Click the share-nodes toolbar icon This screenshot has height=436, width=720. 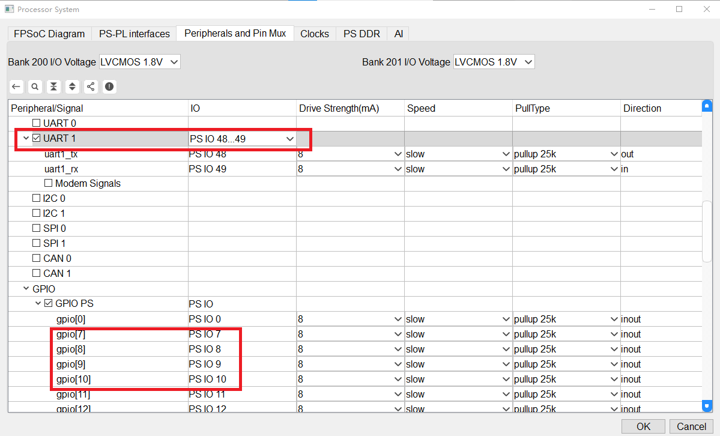(91, 86)
